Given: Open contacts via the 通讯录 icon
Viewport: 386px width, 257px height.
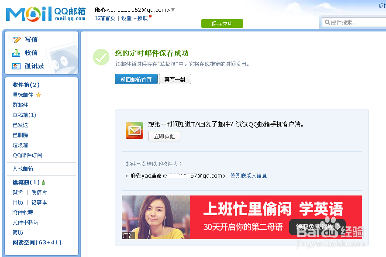Looking at the screenshot, I should click(16, 66).
